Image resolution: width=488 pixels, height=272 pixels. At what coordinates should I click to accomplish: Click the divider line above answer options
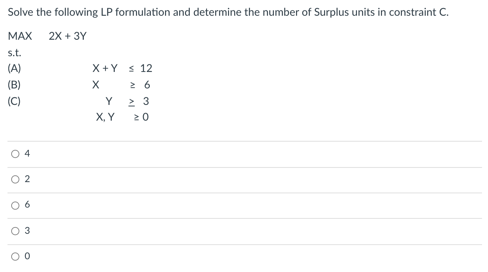pyautogui.click(x=243, y=140)
